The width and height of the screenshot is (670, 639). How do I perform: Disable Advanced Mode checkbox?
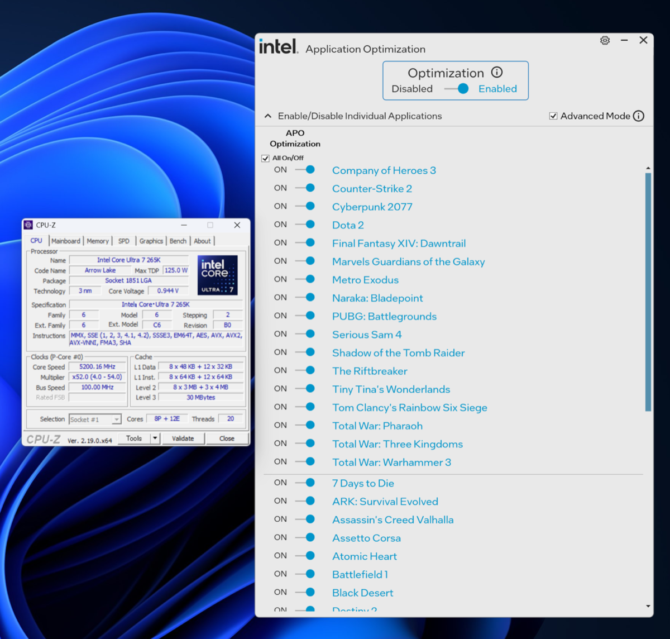[x=553, y=116]
